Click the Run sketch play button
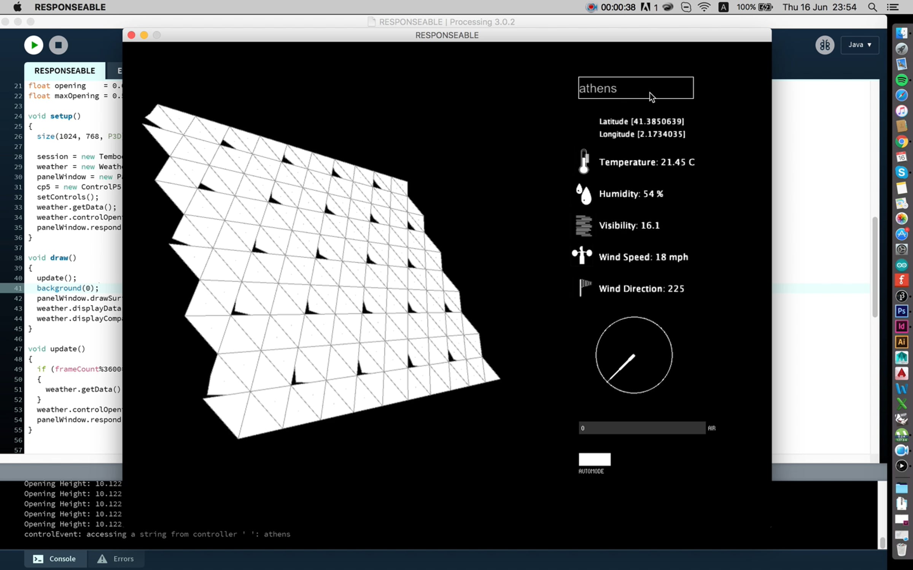 click(x=33, y=45)
